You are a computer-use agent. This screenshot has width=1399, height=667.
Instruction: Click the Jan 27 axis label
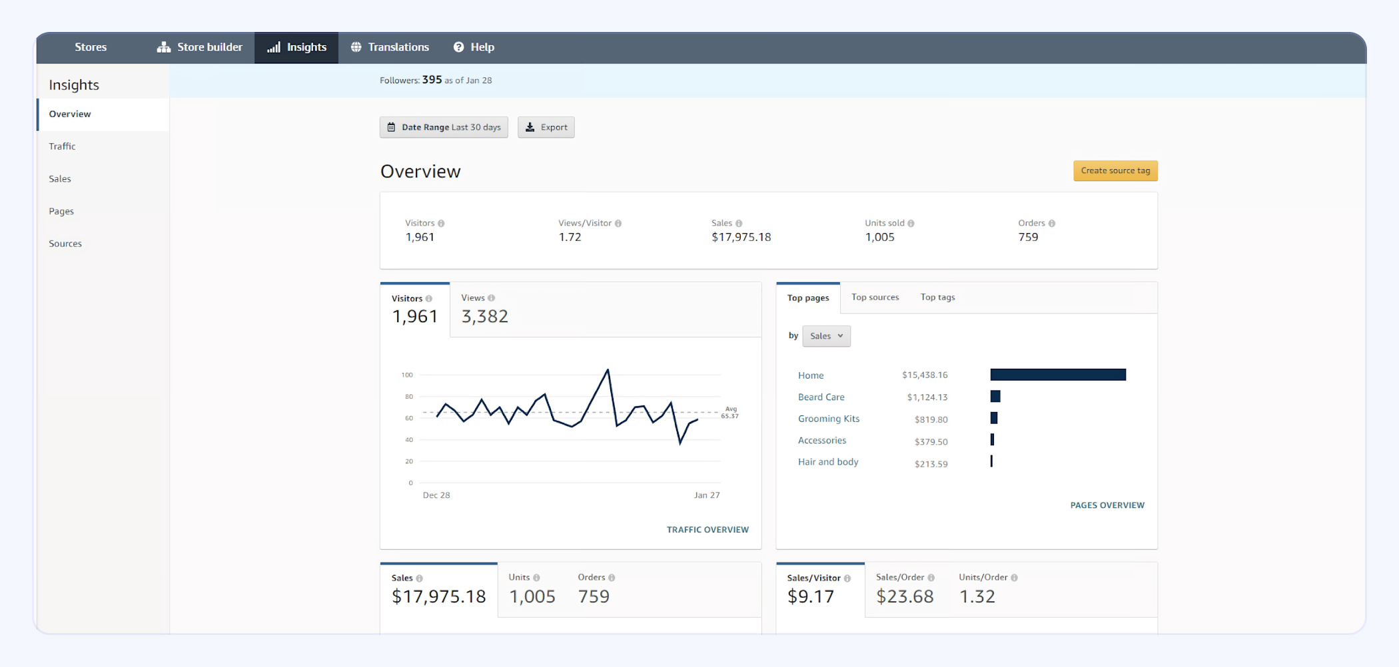[707, 495]
